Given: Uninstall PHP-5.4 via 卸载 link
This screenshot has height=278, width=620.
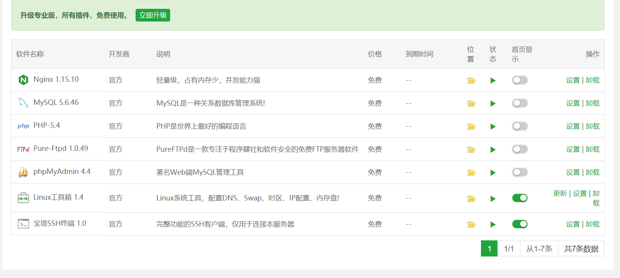Looking at the screenshot, I should (593, 126).
